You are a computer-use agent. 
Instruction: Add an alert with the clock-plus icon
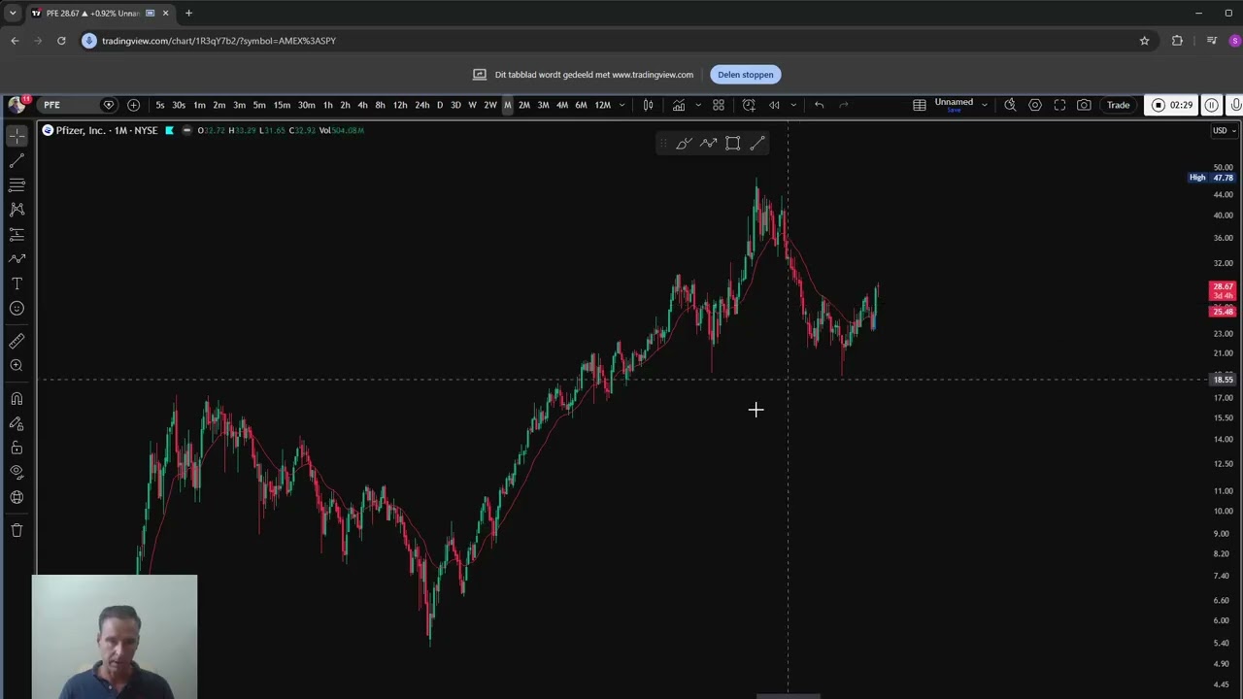pyautogui.click(x=749, y=105)
